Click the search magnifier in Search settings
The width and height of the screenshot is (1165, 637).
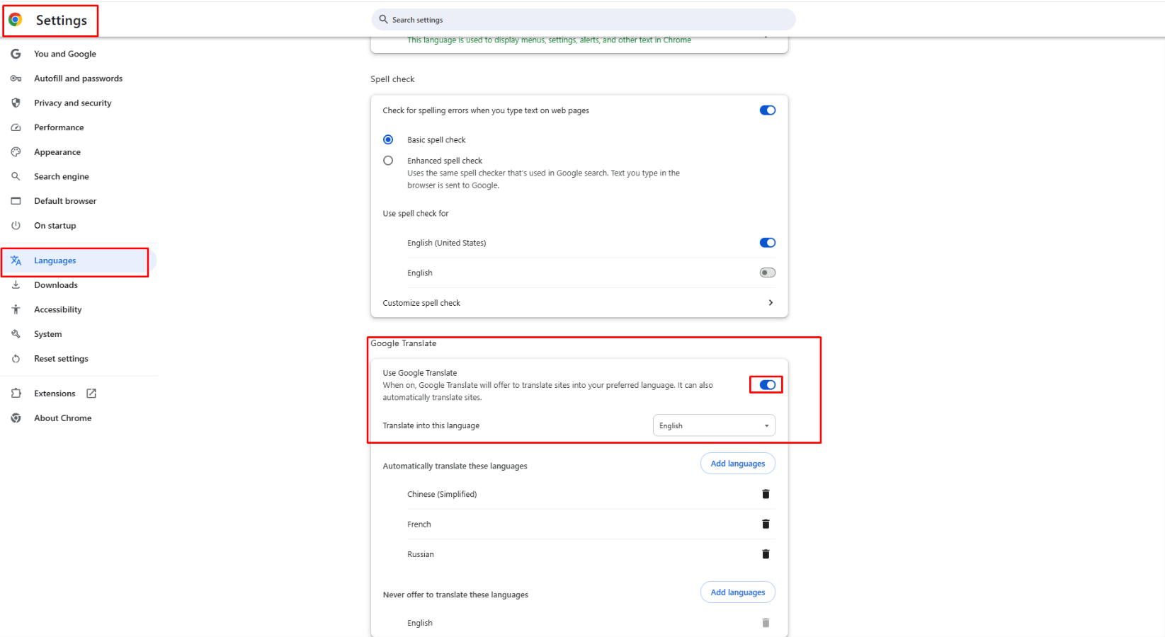[383, 20]
